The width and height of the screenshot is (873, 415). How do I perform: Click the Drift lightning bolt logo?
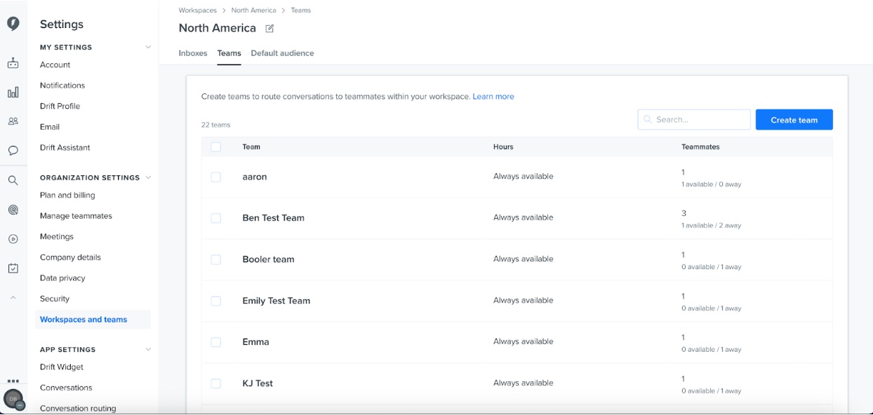(13, 24)
